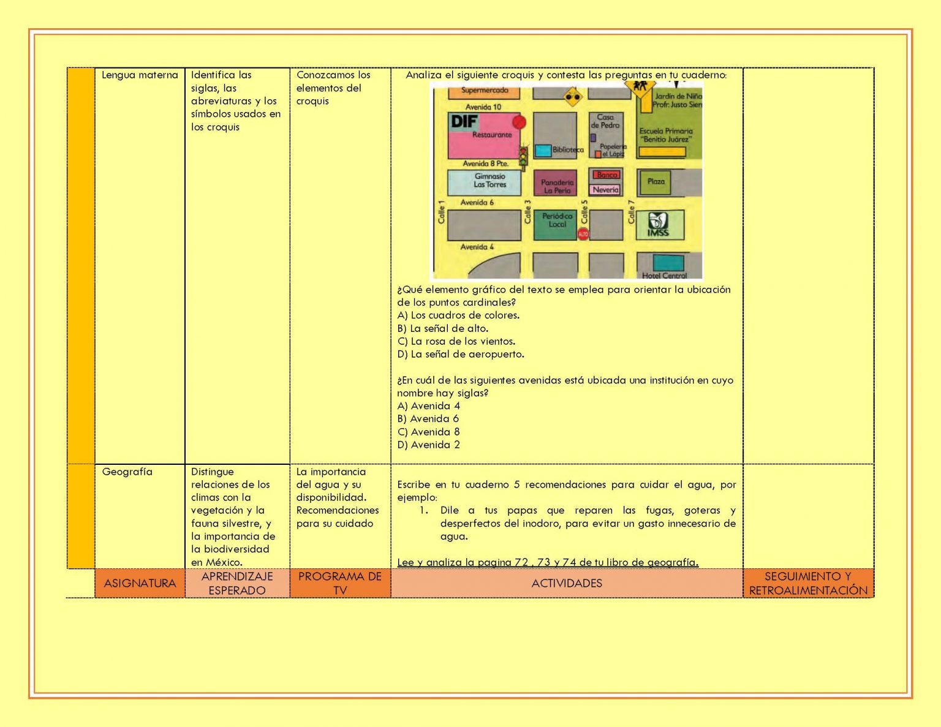This screenshot has width=941, height=727.
Task: Click the DIF logo on the pink block
Action: (464, 122)
